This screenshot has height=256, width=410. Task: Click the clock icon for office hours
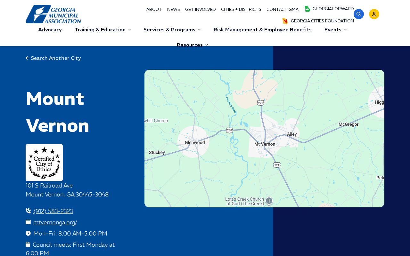[28, 233]
